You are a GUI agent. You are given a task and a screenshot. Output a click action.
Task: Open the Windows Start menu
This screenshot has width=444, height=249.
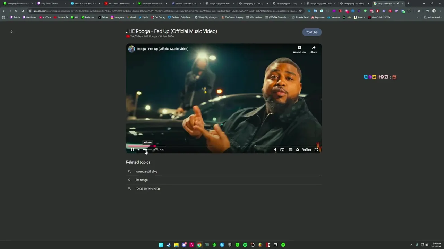point(161,245)
